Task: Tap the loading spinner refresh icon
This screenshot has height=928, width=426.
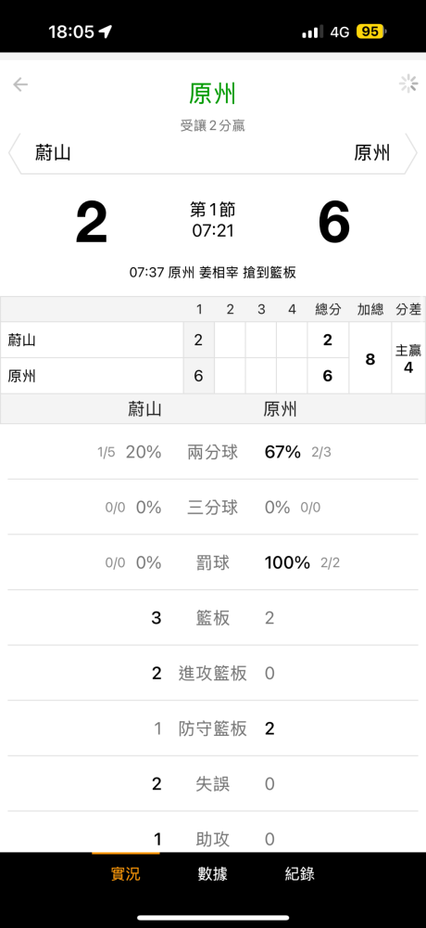Action: 408,84
